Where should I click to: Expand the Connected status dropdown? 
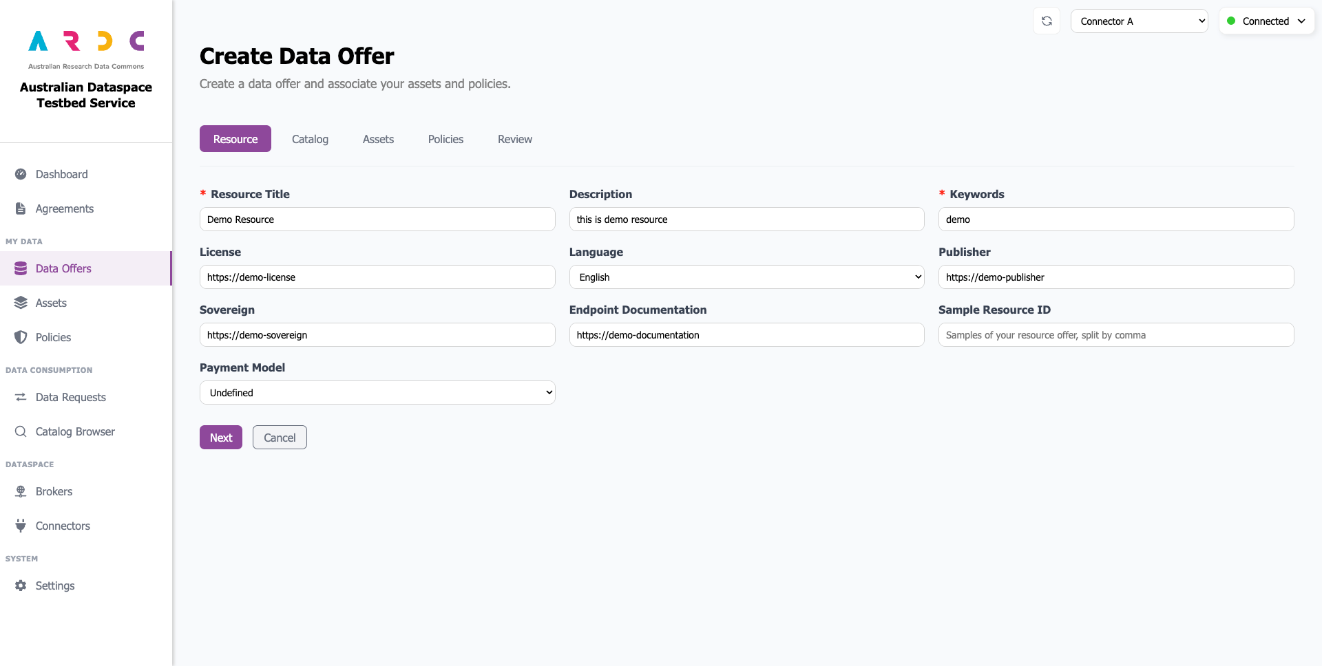coord(1266,21)
